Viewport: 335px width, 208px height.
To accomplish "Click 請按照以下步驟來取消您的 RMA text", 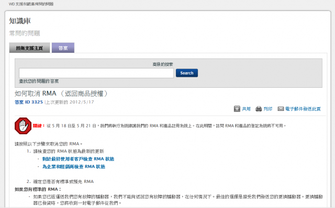I will (49, 144).
